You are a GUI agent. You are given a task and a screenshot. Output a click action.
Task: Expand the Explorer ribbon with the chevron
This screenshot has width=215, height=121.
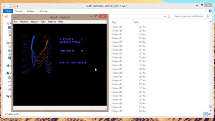(x=206, y=11)
